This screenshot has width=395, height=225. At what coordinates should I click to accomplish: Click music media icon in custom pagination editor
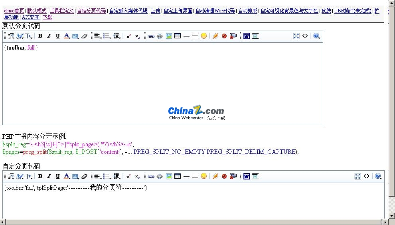click(x=215, y=176)
